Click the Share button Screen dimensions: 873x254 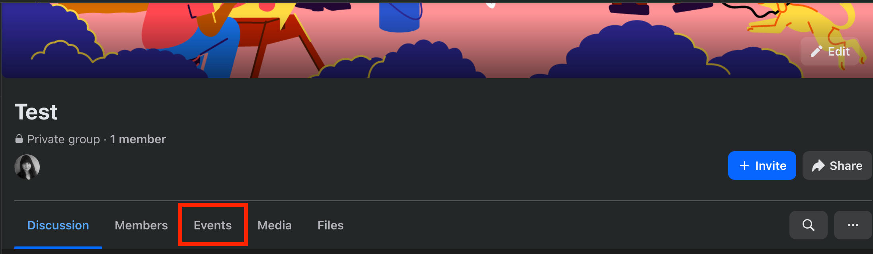(x=837, y=165)
